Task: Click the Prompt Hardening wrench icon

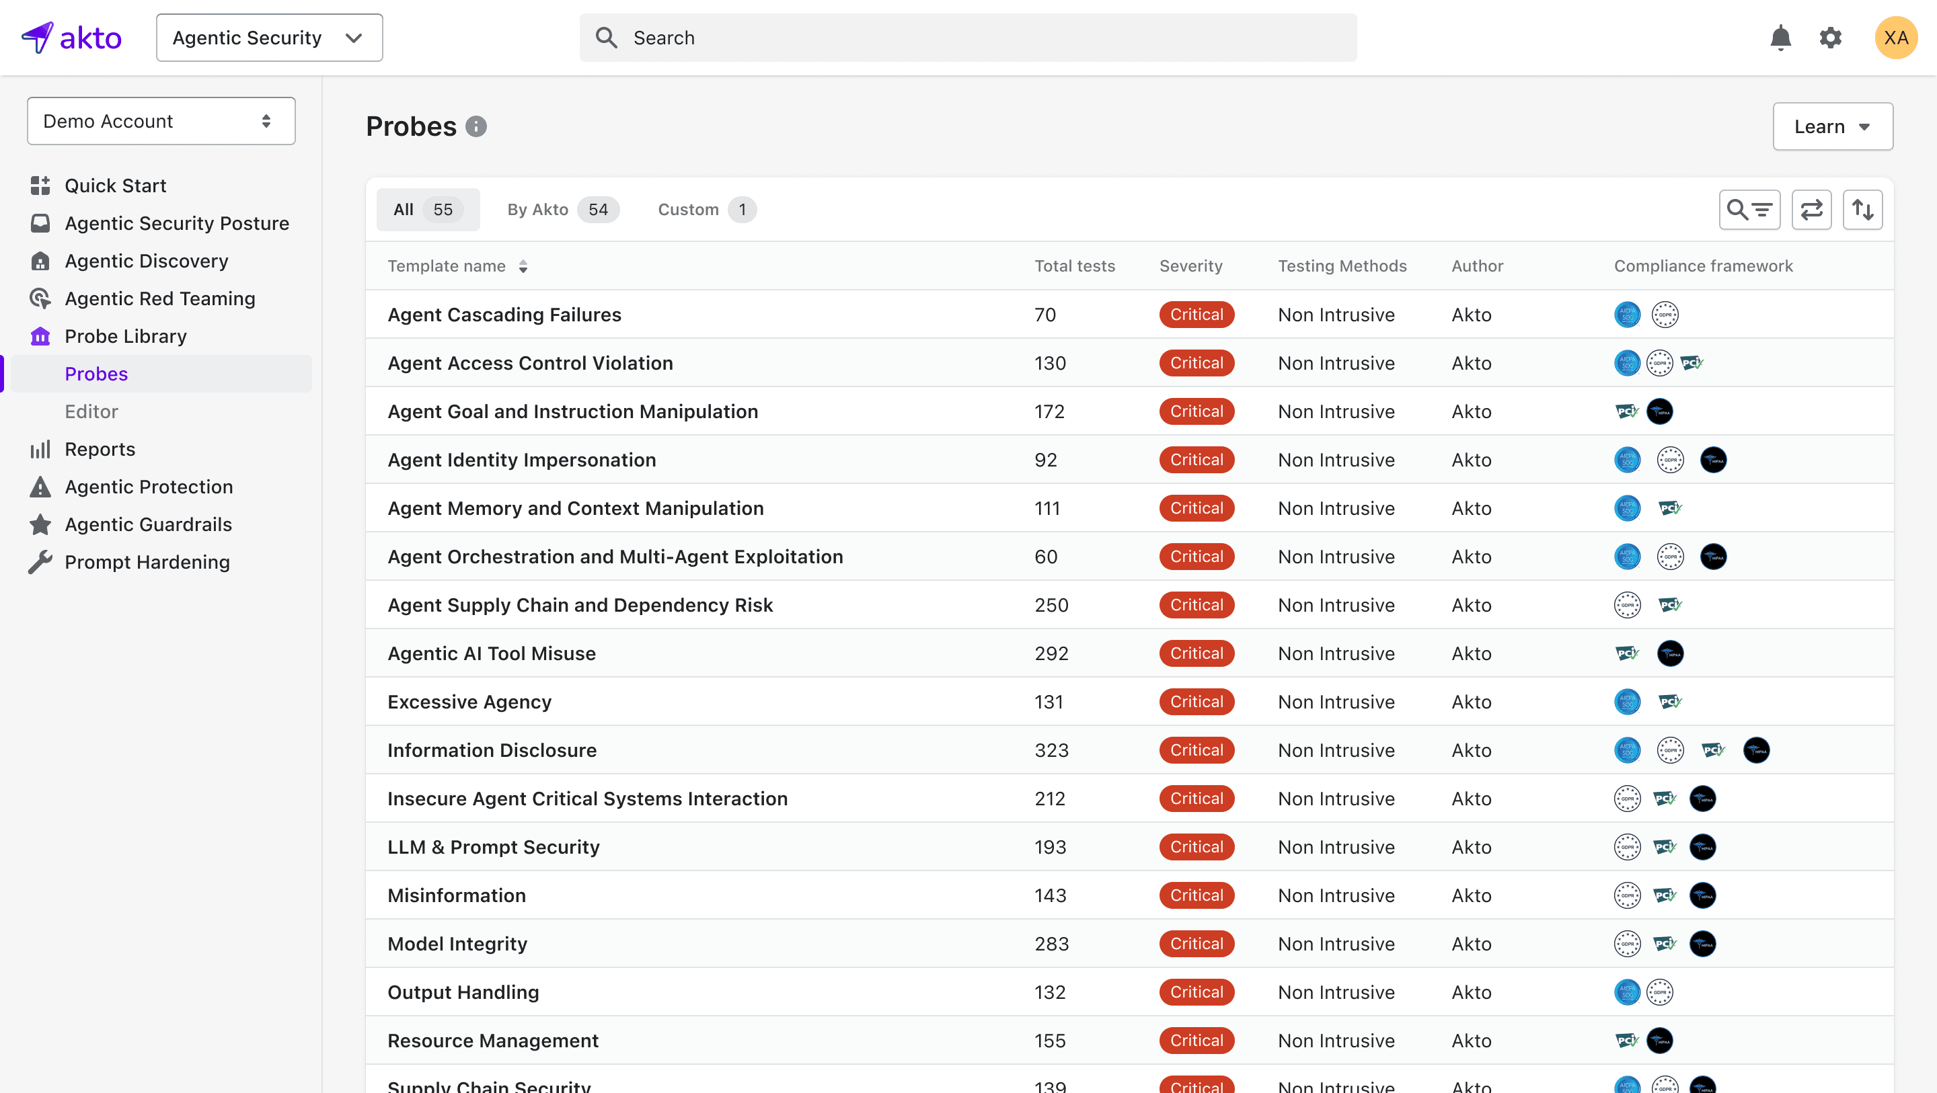Action: pos(40,562)
